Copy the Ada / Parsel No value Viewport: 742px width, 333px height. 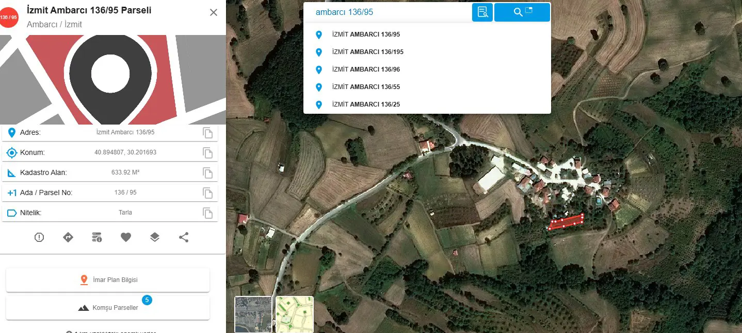[207, 193]
